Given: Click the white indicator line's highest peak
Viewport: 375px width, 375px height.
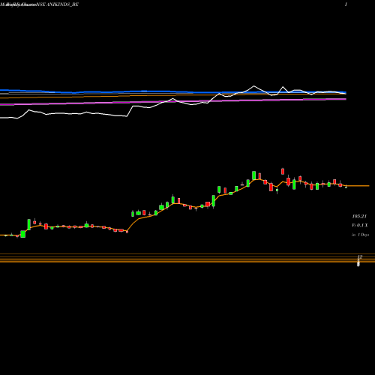Looking at the screenshot, I should [254, 86].
